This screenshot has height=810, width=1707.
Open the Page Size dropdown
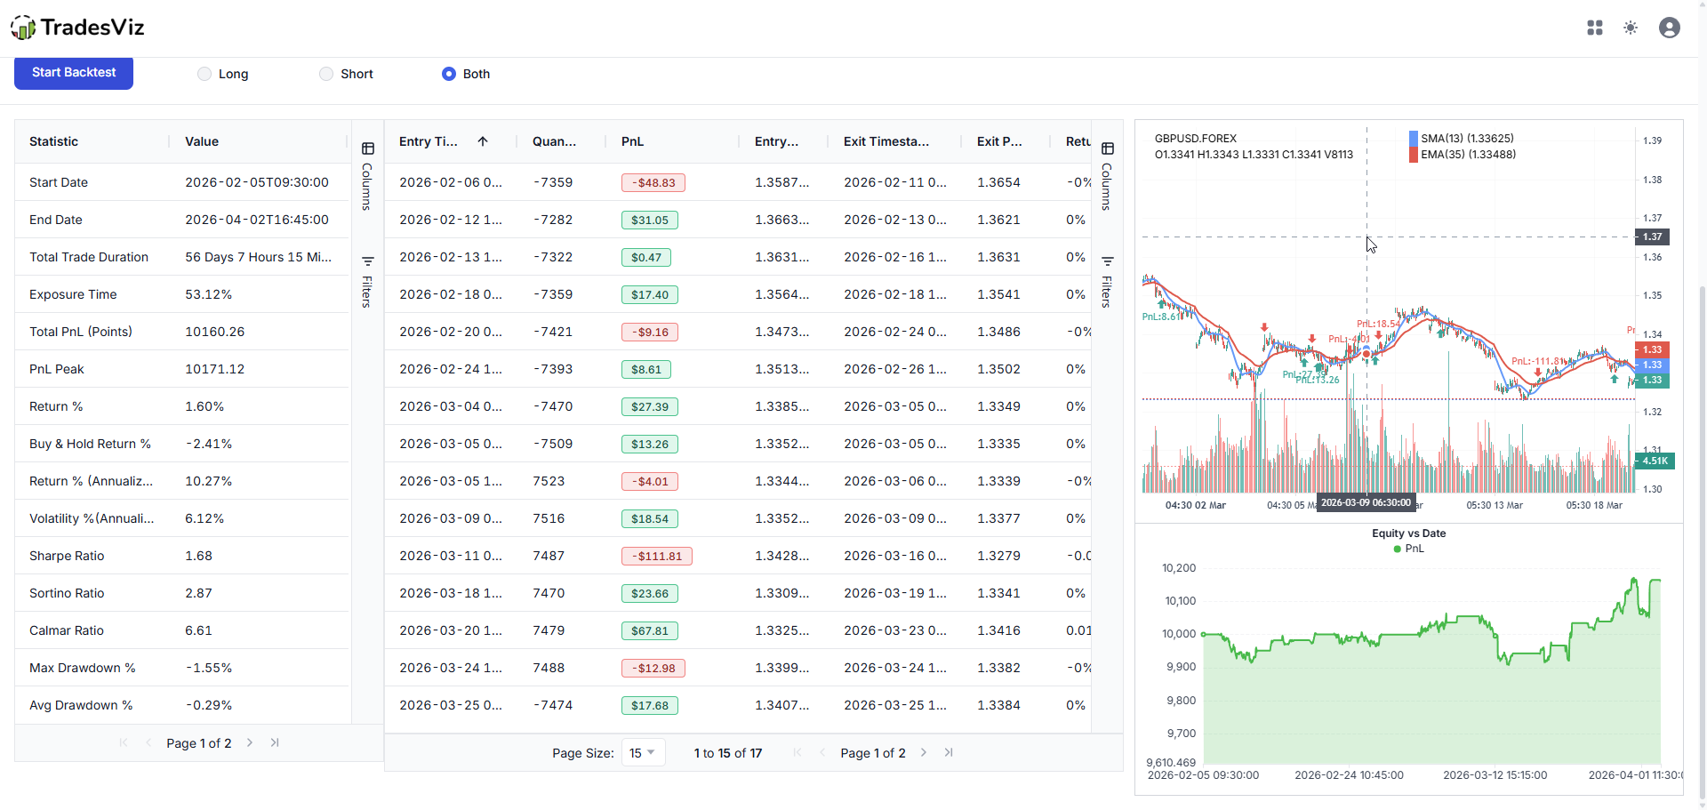click(x=643, y=752)
